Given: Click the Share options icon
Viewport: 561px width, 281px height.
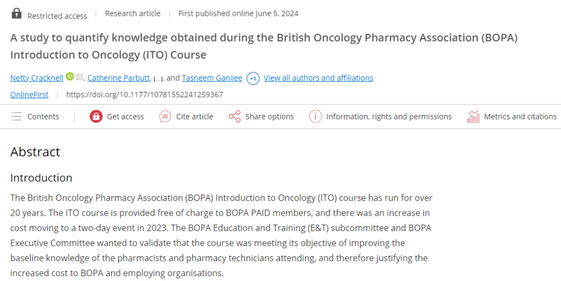Looking at the screenshot, I should pyautogui.click(x=234, y=117).
